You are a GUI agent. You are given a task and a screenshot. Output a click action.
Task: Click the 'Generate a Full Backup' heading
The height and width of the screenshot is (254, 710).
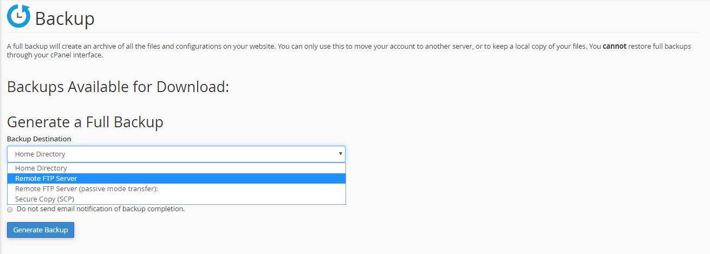pos(85,122)
